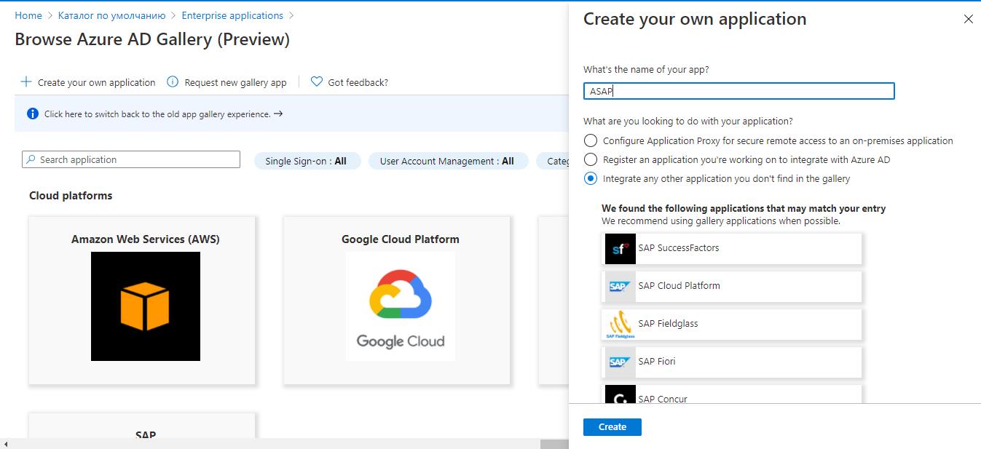
Task: Go to Enterprise applications breadcrumb
Action: pos(232,15)
